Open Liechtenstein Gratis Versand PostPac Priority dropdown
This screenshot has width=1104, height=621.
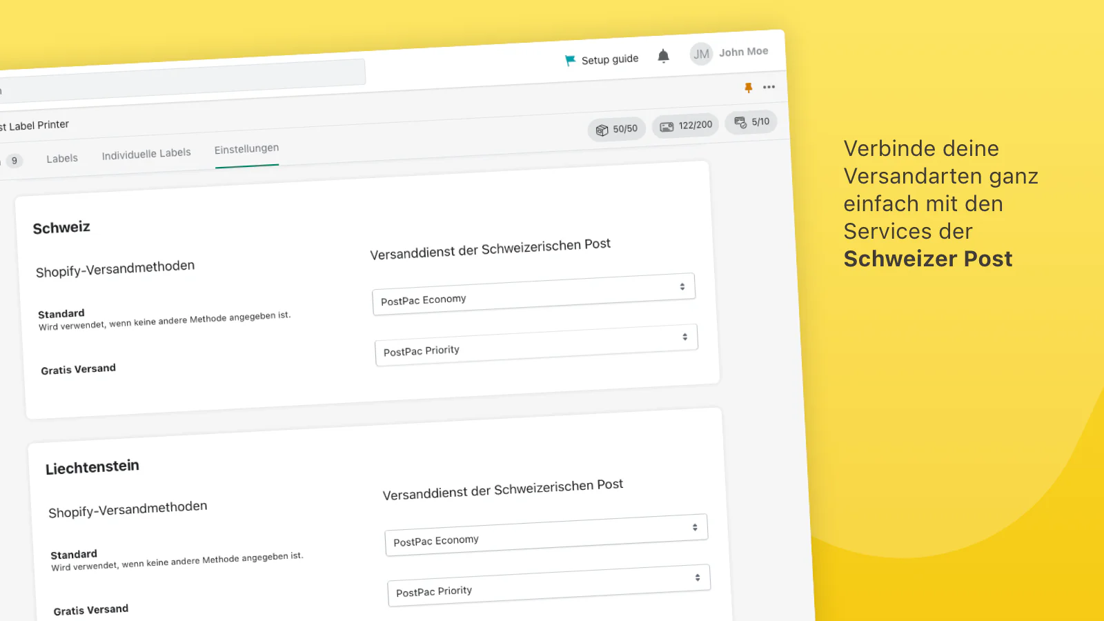(x=549, y=586)
